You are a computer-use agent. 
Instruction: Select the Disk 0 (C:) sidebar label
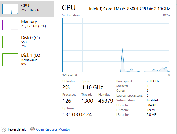point(30,38)
